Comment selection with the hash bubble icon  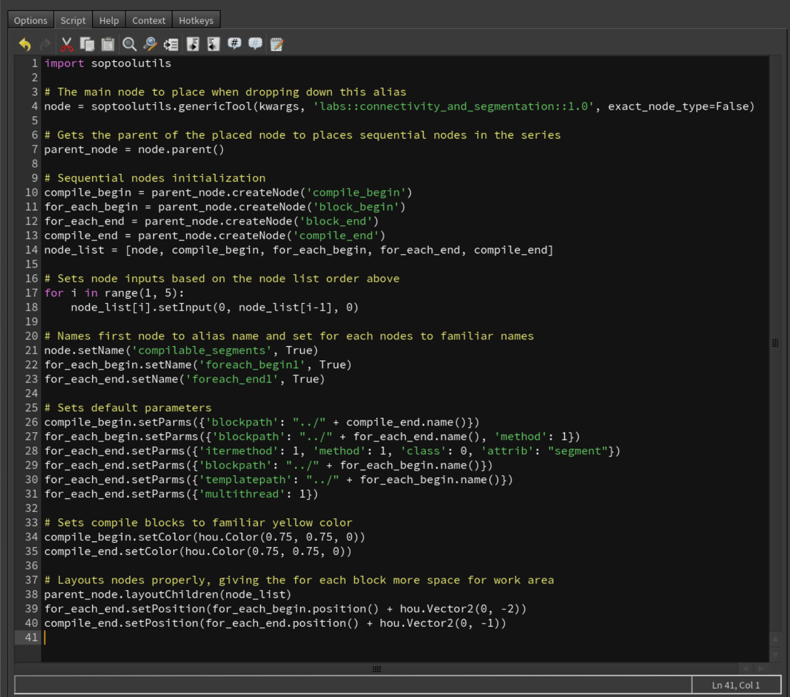(x=234, y=44)
